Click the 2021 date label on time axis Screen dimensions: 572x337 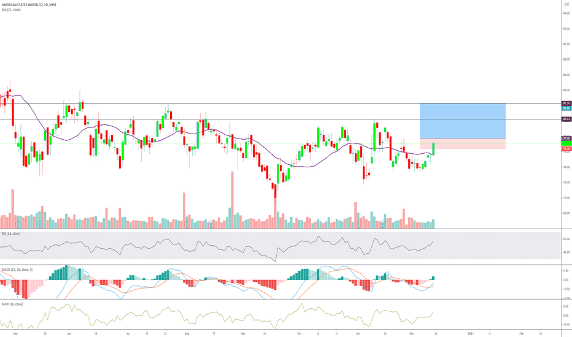tap(471, 333)
